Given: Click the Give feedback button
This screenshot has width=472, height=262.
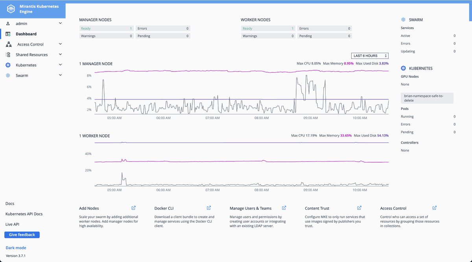Looking at the screenshot, I should 22,235.
